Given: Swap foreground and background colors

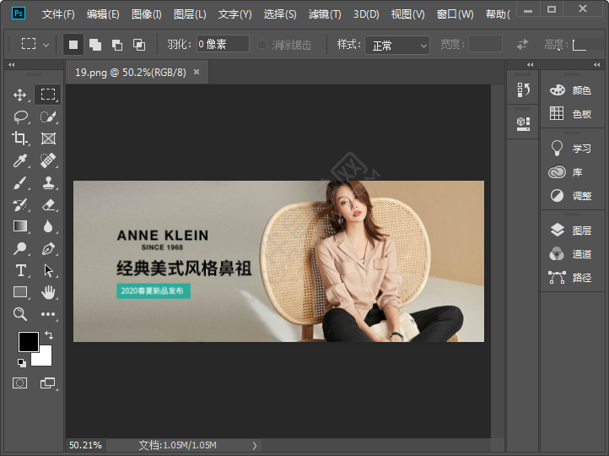Looking at the screenshot, I should [x=48, y=335].
